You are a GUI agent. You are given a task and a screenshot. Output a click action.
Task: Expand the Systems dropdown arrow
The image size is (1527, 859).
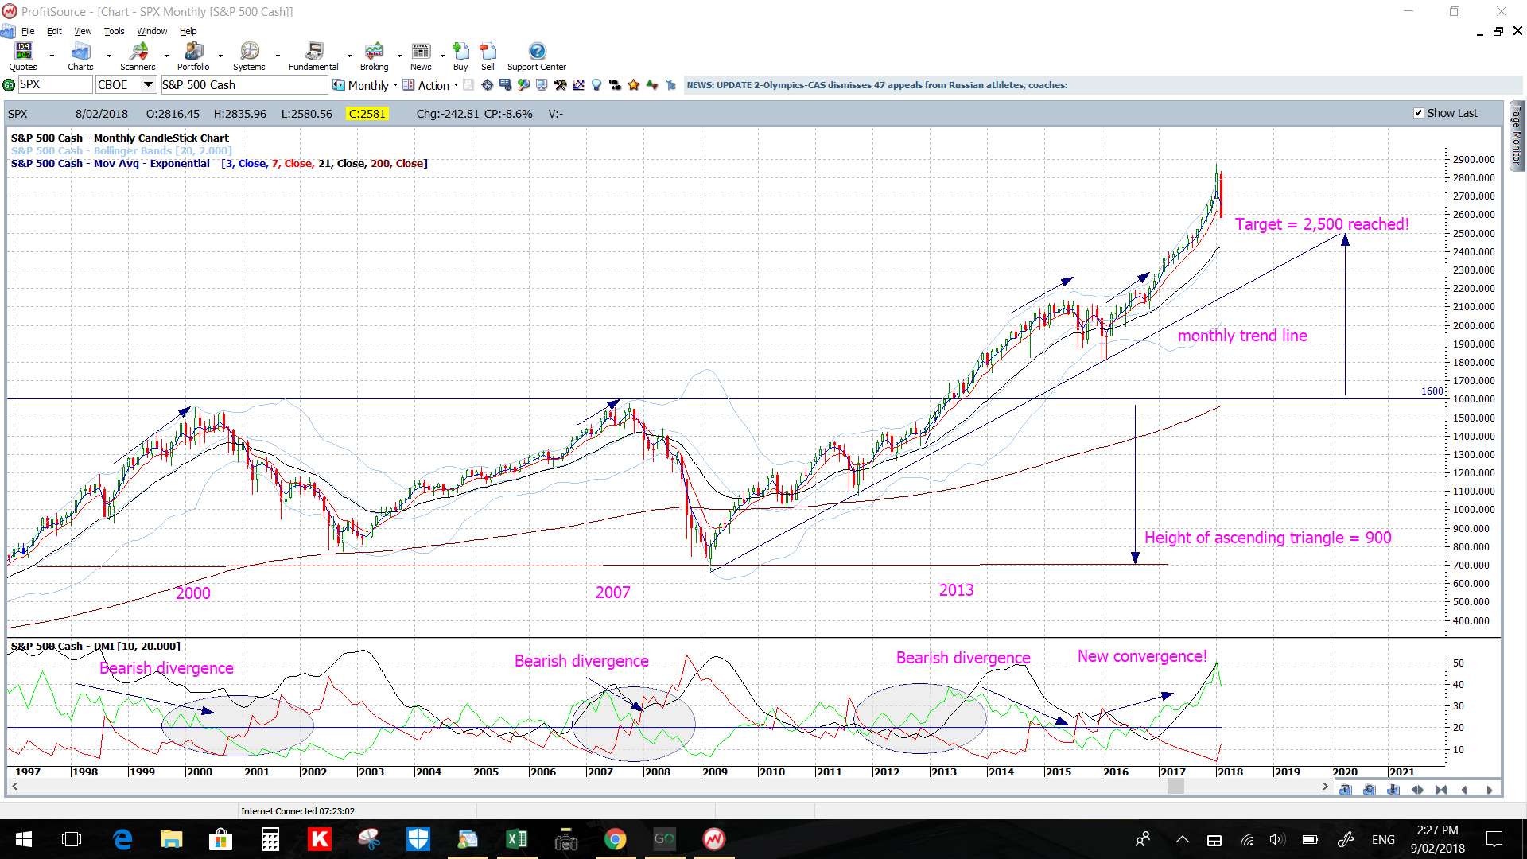tap(278, 56)
